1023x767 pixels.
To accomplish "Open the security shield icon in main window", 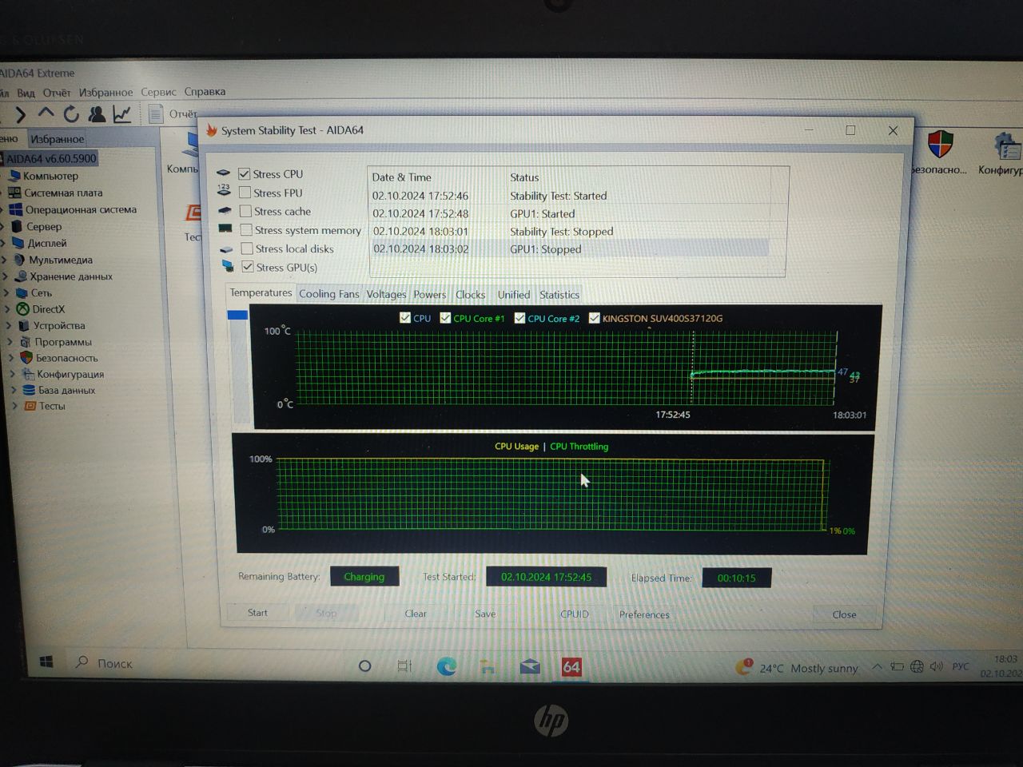I will (940, 145).
